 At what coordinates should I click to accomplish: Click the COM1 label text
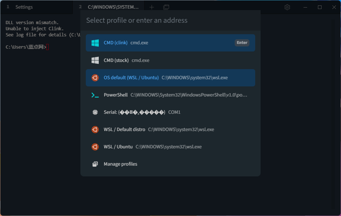174,112
